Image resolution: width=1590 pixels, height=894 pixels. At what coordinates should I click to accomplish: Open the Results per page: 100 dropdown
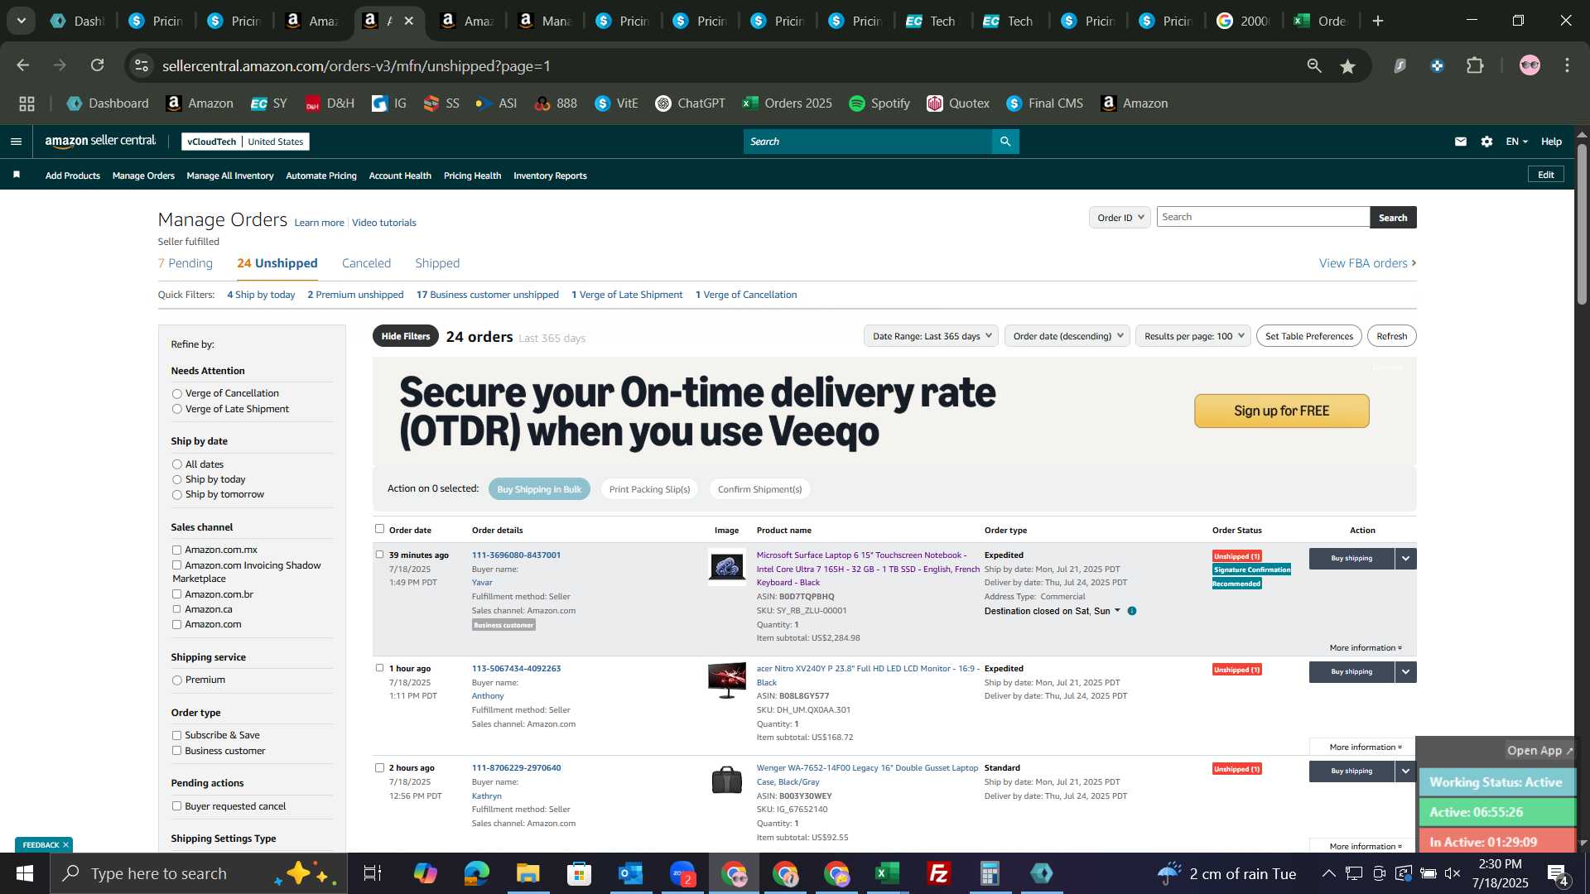[x=1193, y=336]
